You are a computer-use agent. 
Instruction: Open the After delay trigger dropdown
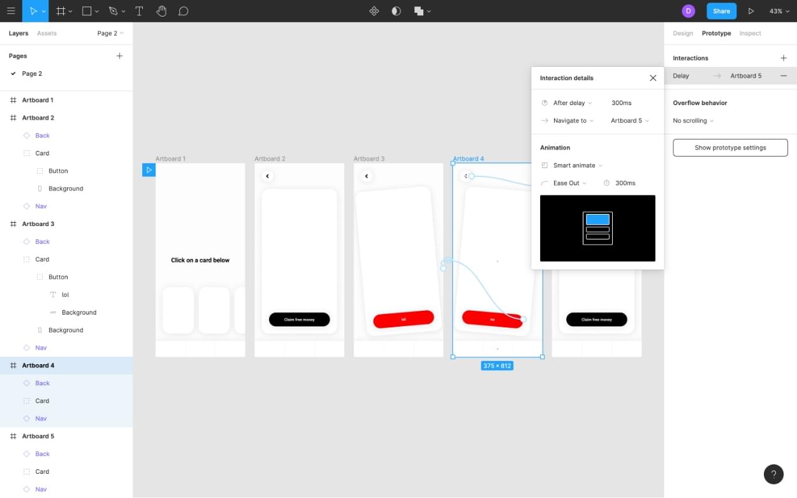coord(572,103)
